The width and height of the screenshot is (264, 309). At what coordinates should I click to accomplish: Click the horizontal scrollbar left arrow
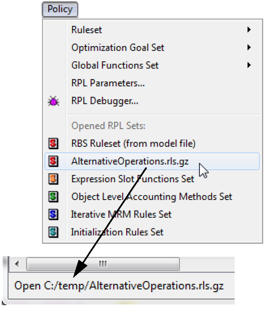[17, 264]
